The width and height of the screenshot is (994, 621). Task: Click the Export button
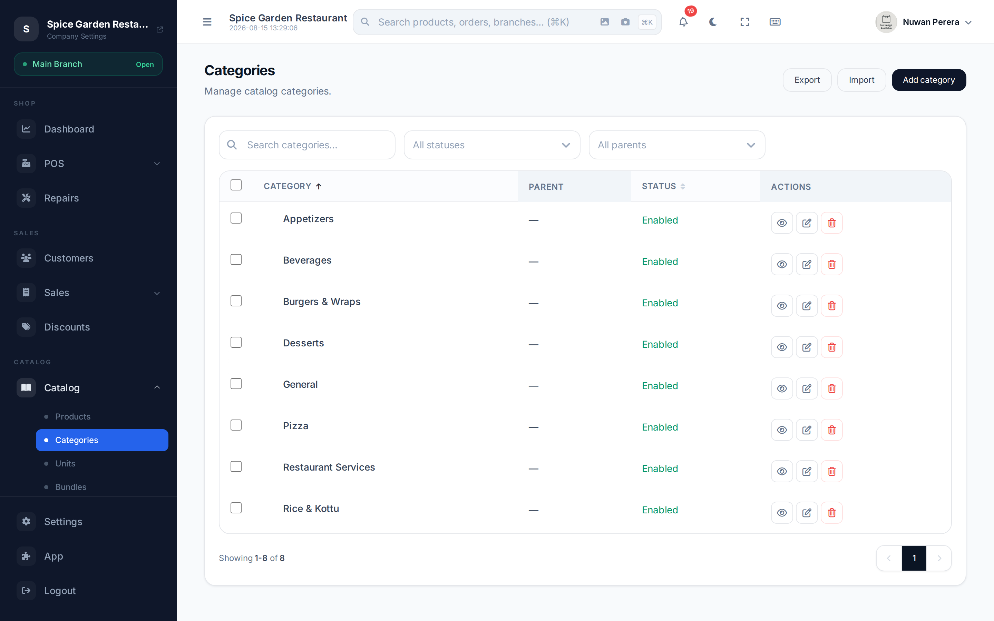(807, 80)
